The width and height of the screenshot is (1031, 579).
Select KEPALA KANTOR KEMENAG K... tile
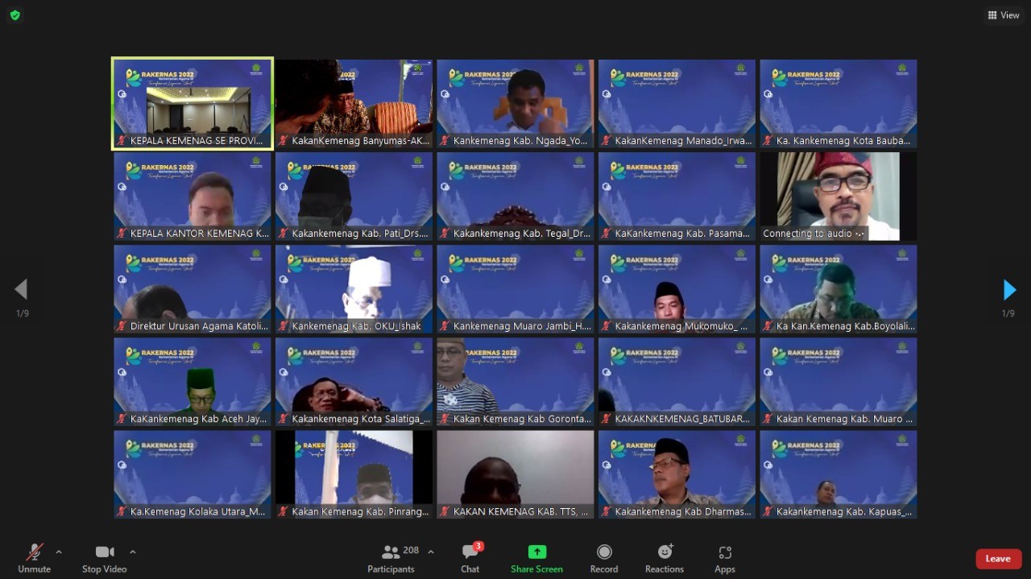pos(193,196)
